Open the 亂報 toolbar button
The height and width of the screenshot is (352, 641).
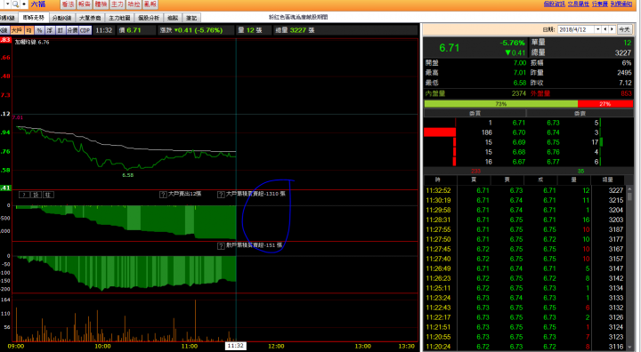150,4
